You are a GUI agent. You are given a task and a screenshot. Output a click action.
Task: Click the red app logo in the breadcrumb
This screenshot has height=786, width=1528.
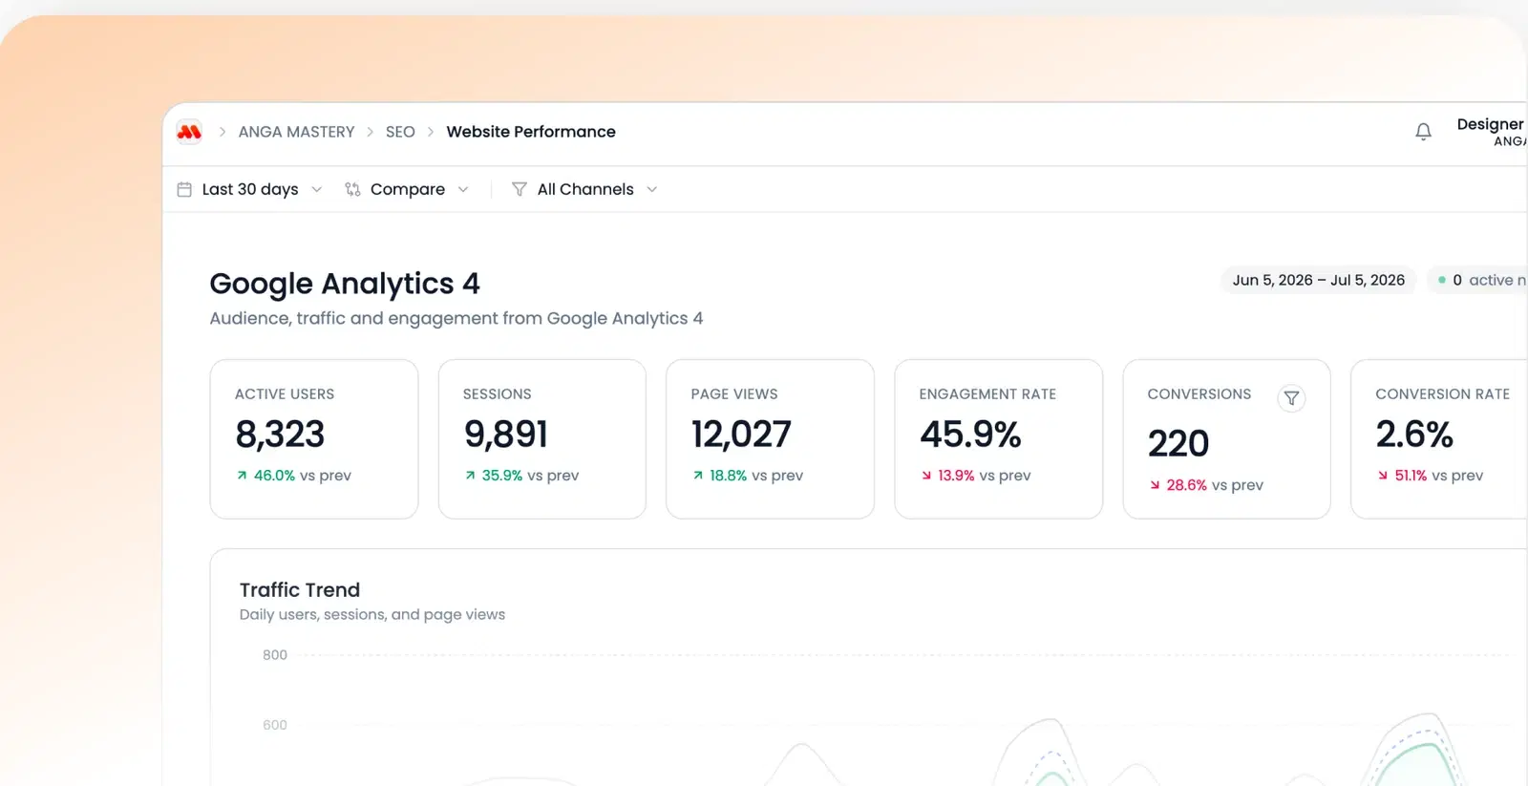click(x=189, y=132)
